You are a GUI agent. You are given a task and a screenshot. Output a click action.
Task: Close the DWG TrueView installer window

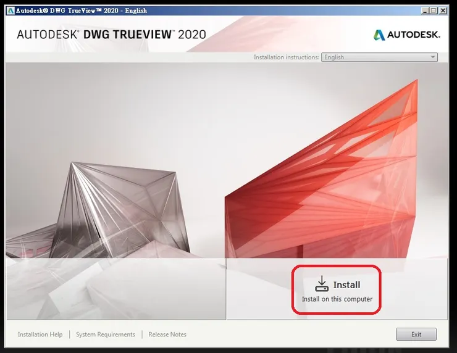(x=443, y=10)
